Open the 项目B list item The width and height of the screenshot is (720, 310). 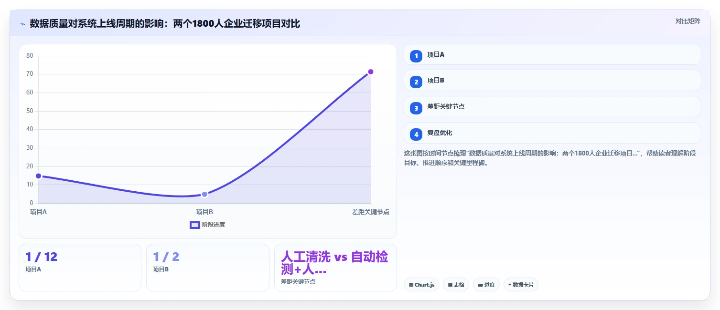(x=552, y=81)
